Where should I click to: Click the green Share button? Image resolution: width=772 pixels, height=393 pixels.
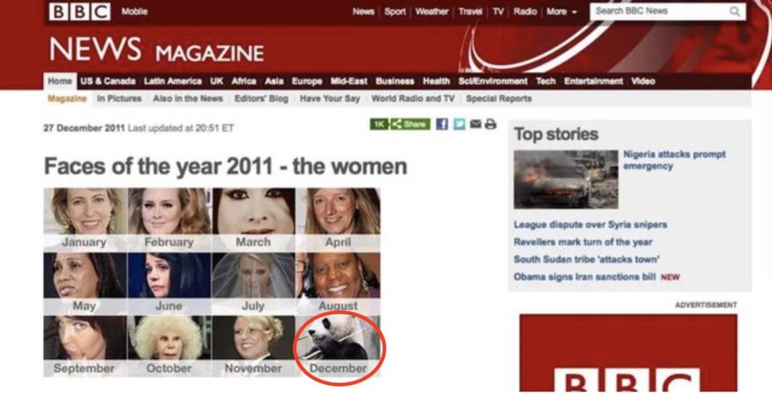410,124
